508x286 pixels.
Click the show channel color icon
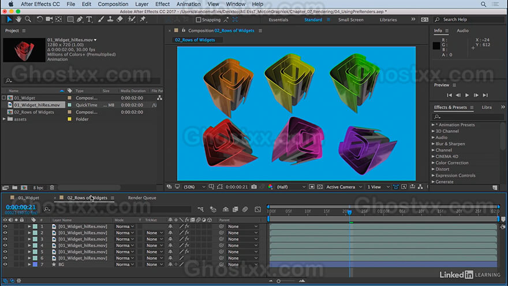click(270, 187)
